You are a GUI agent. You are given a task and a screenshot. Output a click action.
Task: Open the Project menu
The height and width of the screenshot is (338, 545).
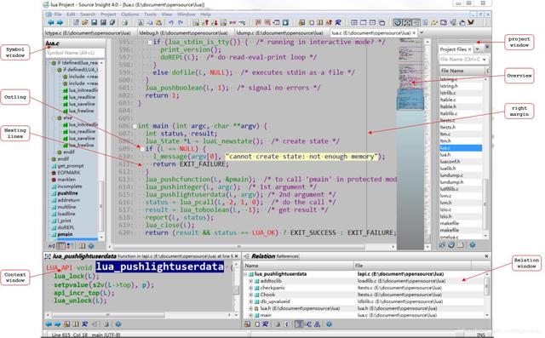[108, 14]
